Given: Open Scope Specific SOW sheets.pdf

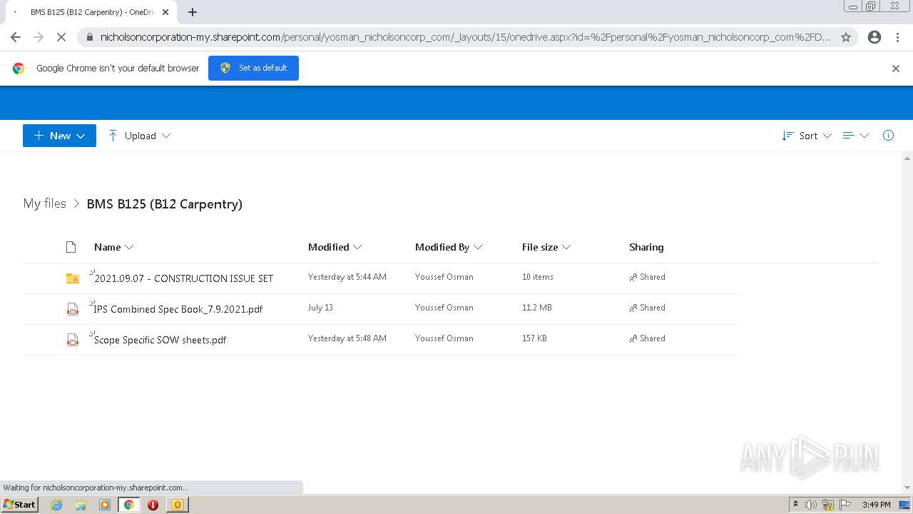Looking at the screenshot, I should click(160, 340).
